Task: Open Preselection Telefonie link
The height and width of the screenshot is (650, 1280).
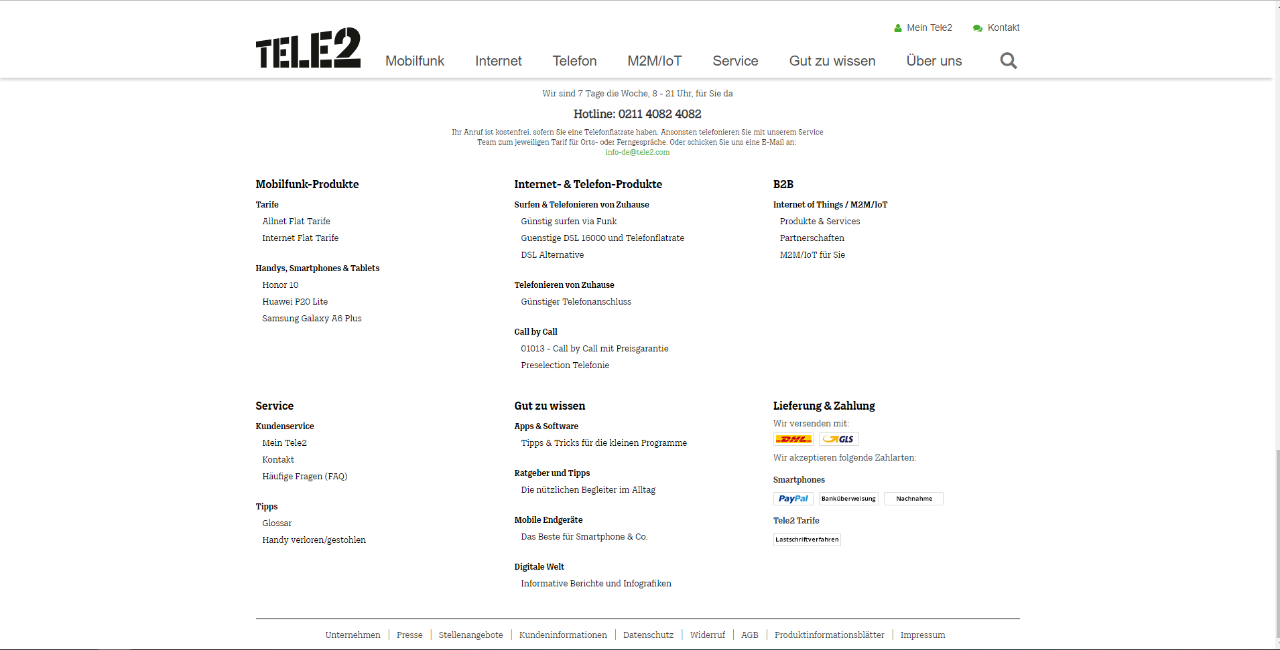Action: (565, 365)
